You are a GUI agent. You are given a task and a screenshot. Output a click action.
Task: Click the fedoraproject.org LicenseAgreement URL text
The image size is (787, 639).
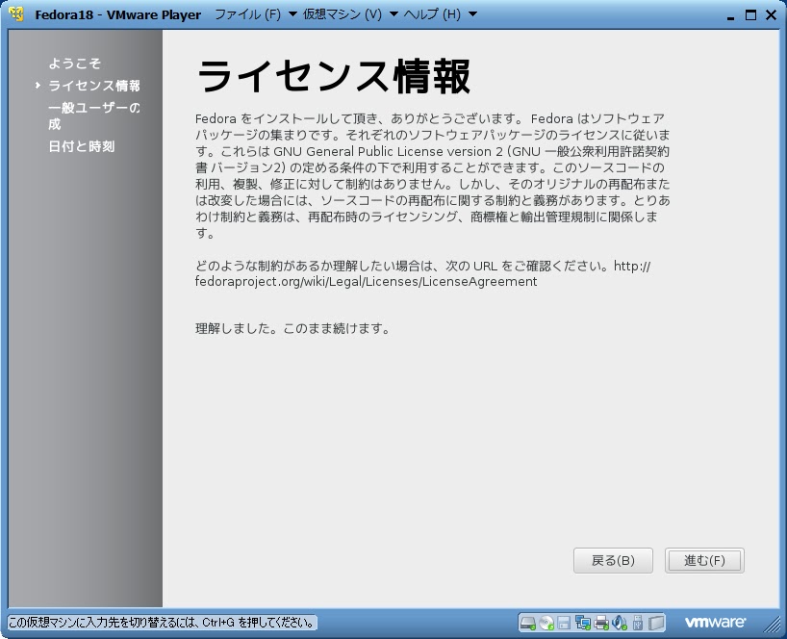(422, 273)
